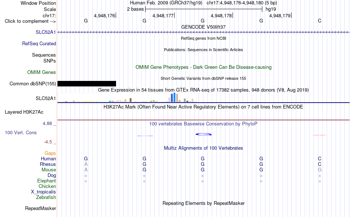Click 'Repeating Elements by RepeatMasker' title

[204, 203]
